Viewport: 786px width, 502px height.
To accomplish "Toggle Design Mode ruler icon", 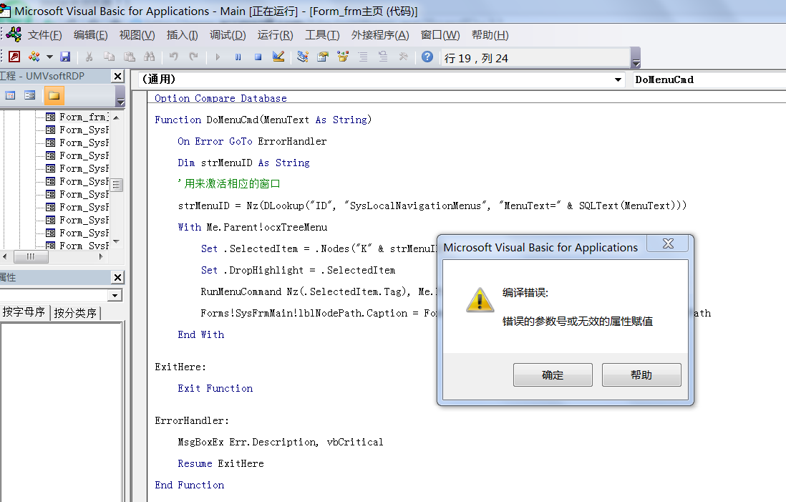I will pyautogui.click(x=278, y=57).
